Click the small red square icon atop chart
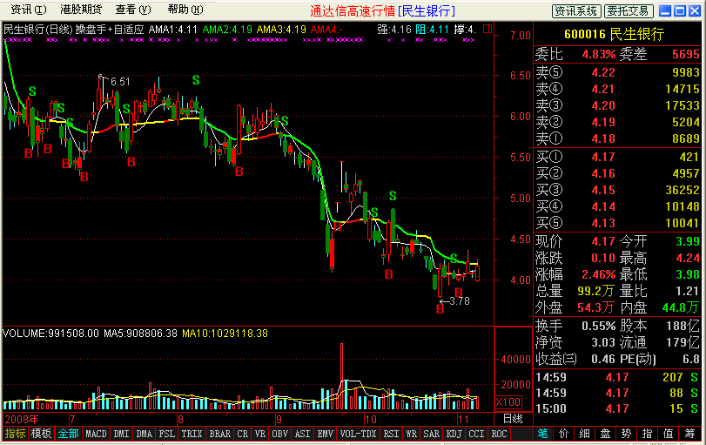The image size is (706, 445). coord(487,29)
